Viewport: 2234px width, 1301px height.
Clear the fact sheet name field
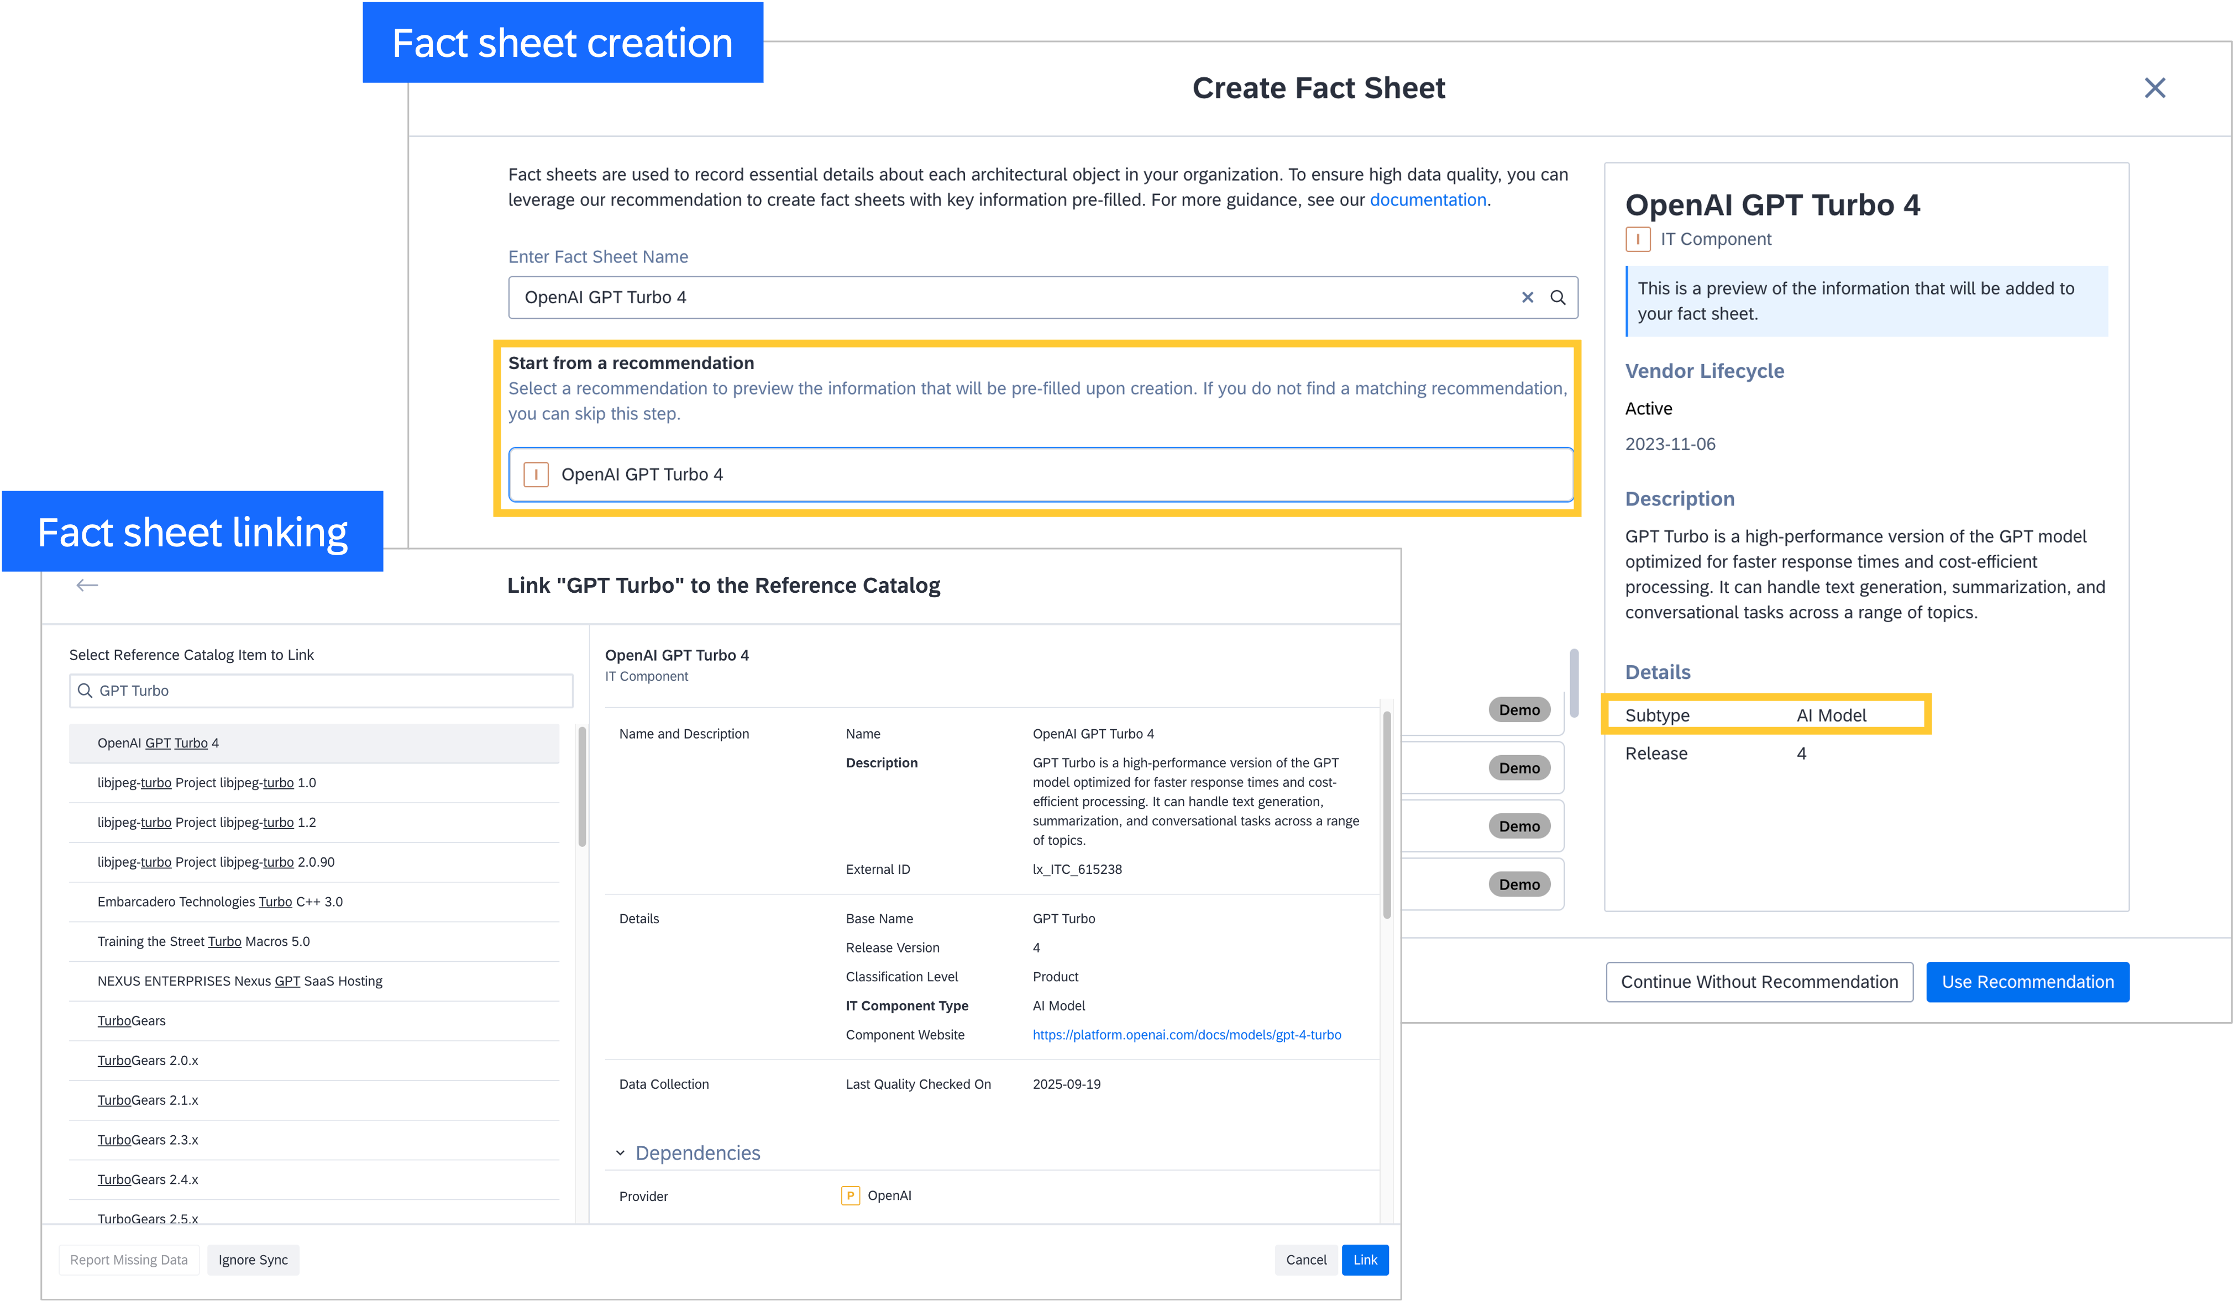tap(1527, 298)
